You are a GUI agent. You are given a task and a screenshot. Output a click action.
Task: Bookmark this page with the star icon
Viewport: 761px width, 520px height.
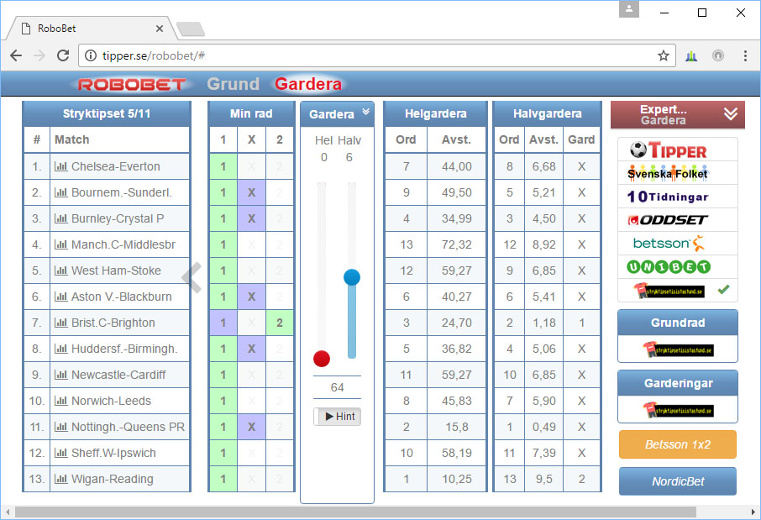pos(663,55)
